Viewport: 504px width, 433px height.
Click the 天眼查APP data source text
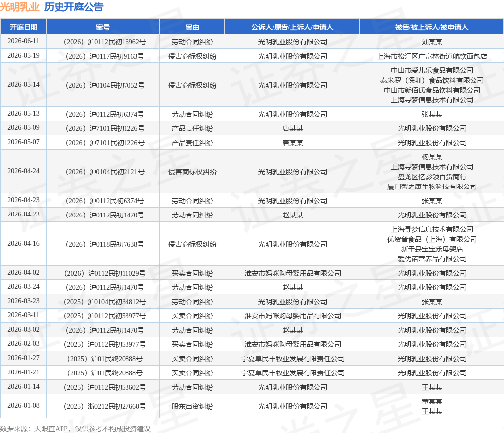(51, 429)
